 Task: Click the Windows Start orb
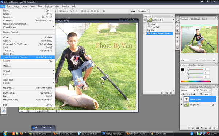click(x=5, y=133)
